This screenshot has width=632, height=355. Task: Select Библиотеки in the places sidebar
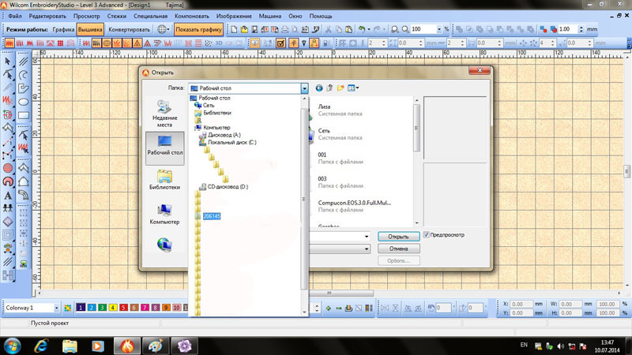click(164, 180)
